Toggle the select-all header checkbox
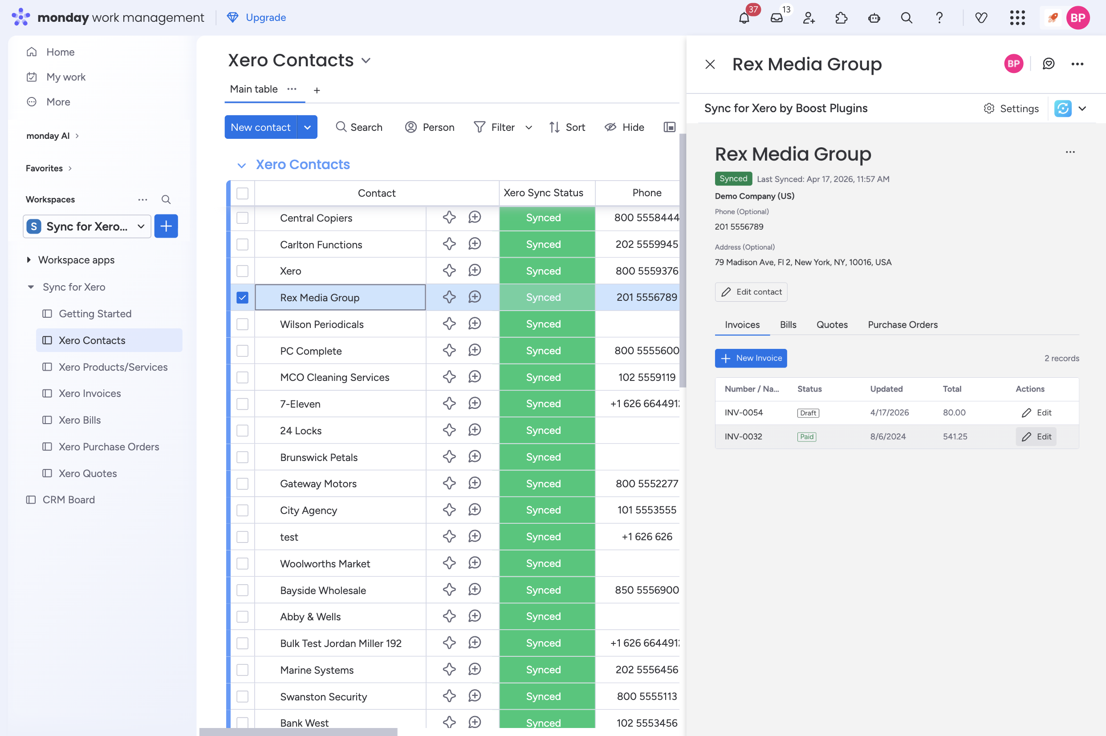Image resolution: width=1106 pixels, height=736 pixels. click(x=242, y=194)
